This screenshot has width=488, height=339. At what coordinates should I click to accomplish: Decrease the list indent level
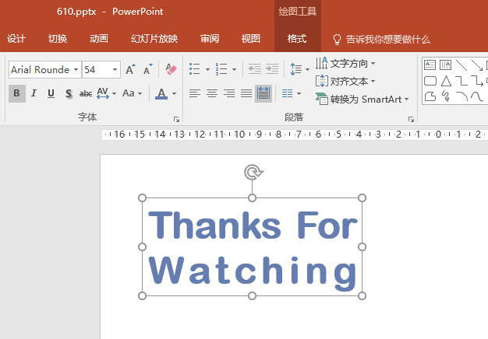[x=255, y=69]
